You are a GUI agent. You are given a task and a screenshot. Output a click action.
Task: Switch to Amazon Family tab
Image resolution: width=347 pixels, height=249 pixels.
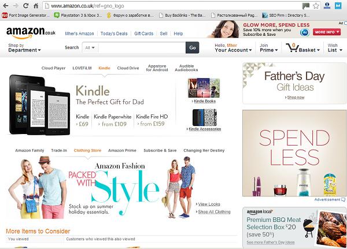coord(29,150)
